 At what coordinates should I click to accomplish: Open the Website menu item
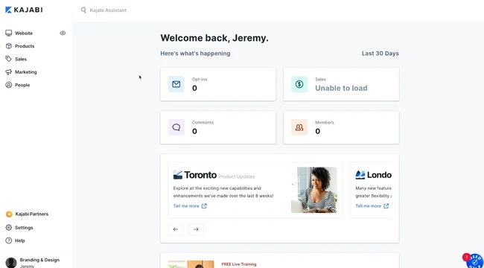24,33
